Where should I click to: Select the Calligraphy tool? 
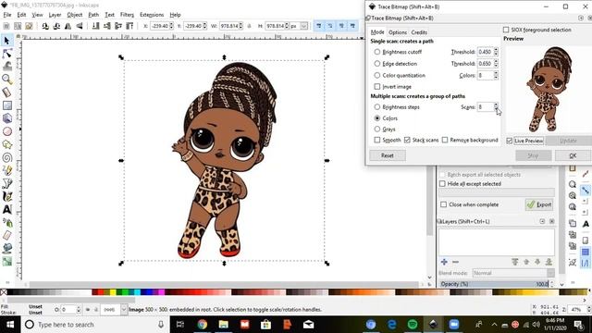click(6, 196)
